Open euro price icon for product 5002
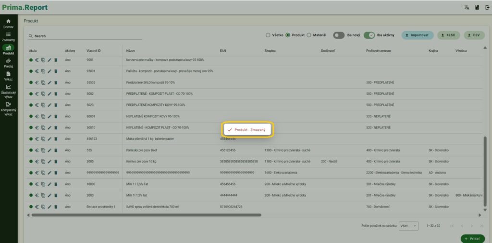The image size is (492, 243). 37,93
